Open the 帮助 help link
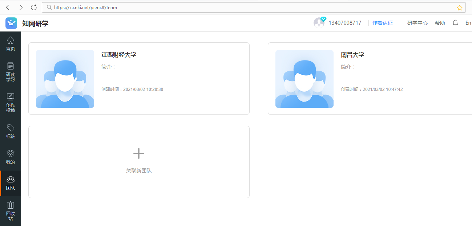472x226 pixels. [440, 23]
